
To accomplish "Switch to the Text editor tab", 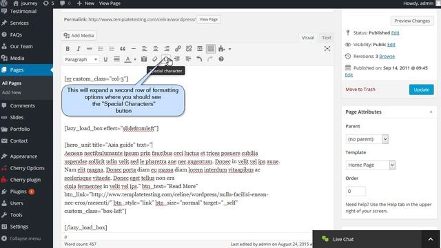I will (x=326, y=38).
